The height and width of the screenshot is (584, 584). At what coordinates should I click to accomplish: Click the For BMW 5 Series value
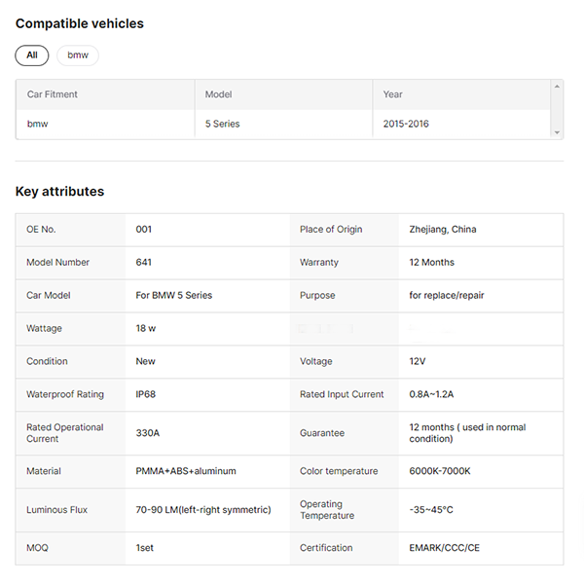(x=174, y=296)
